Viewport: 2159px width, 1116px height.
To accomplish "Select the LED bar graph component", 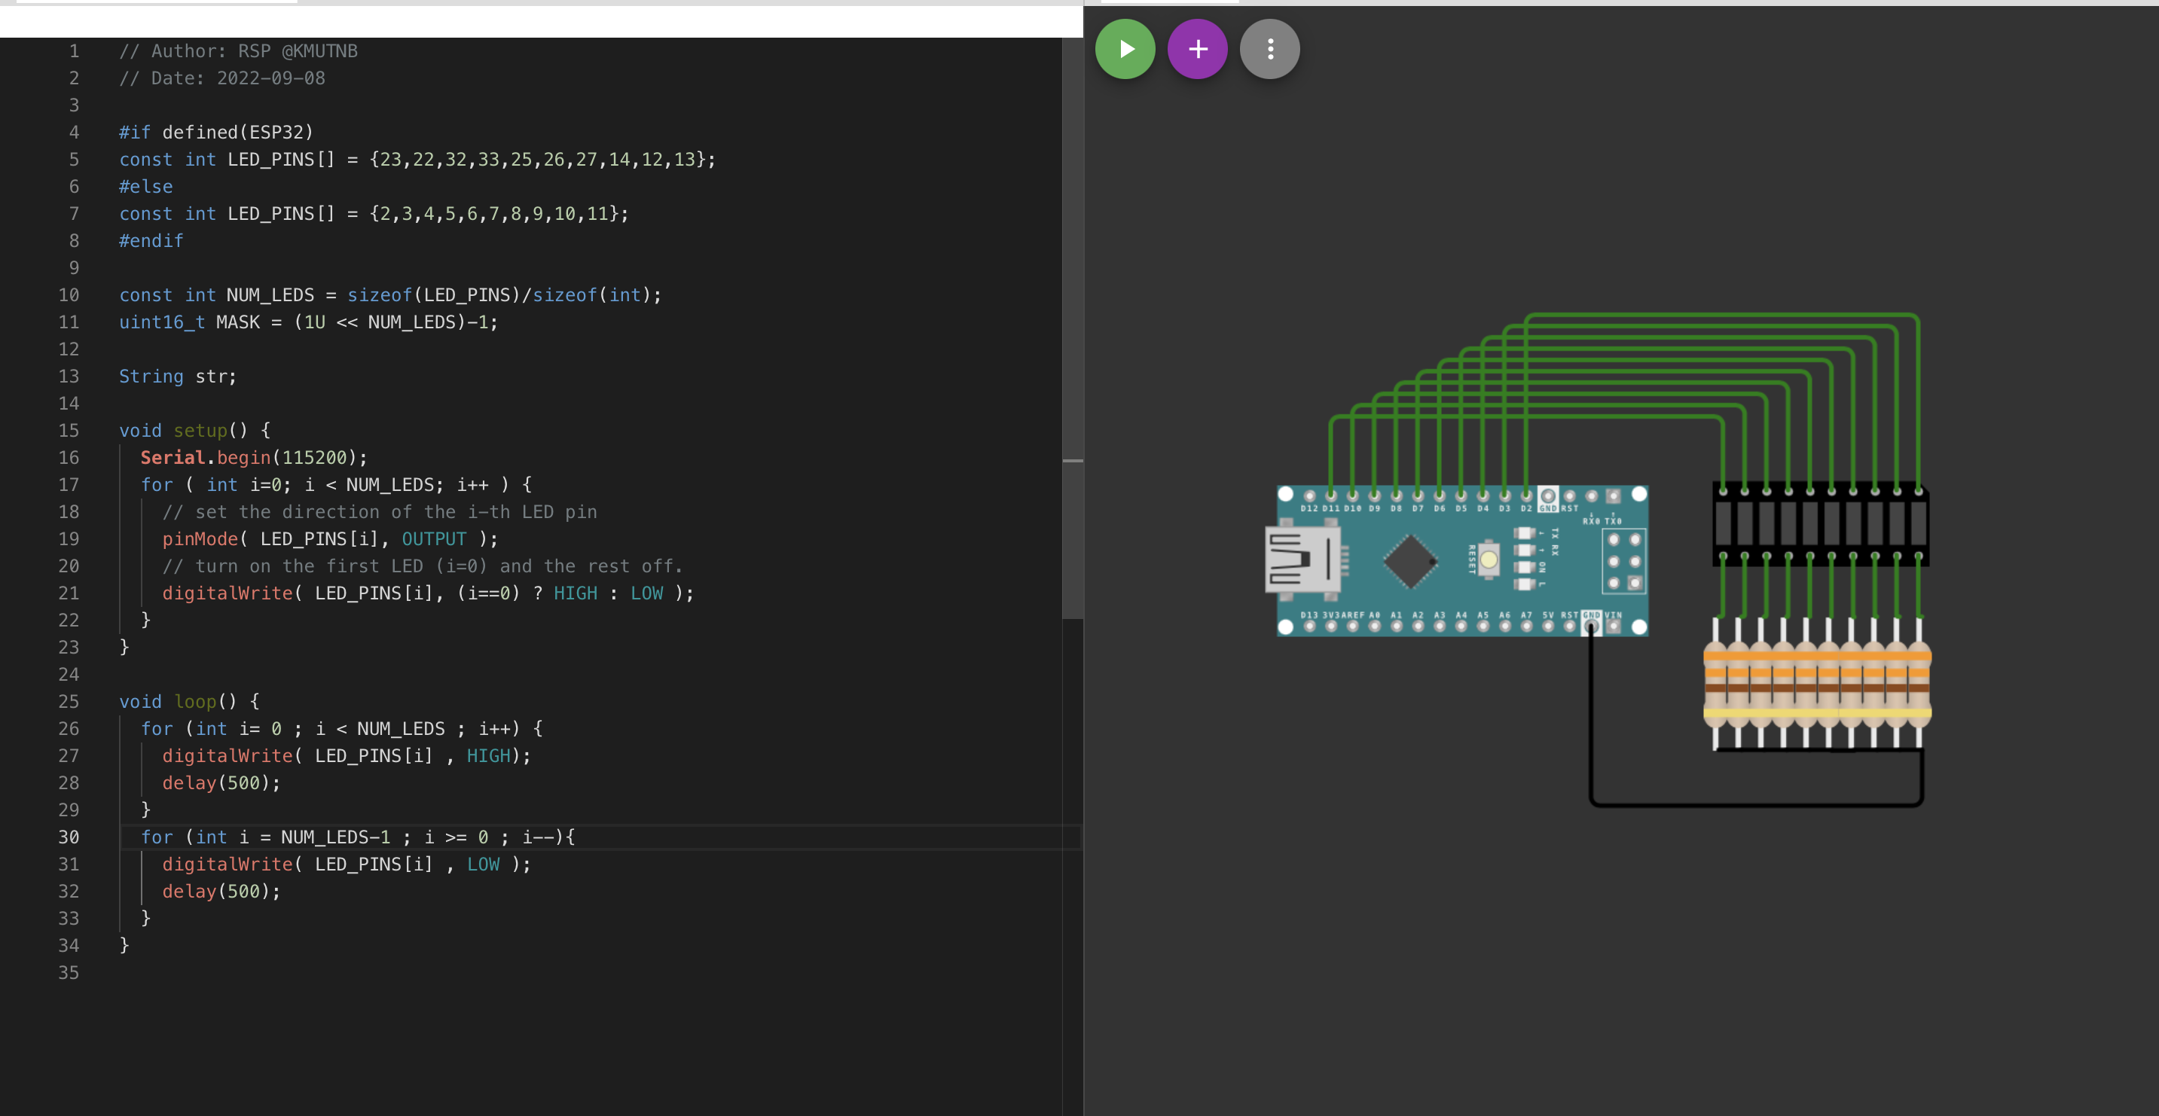I will [1821, 523].
